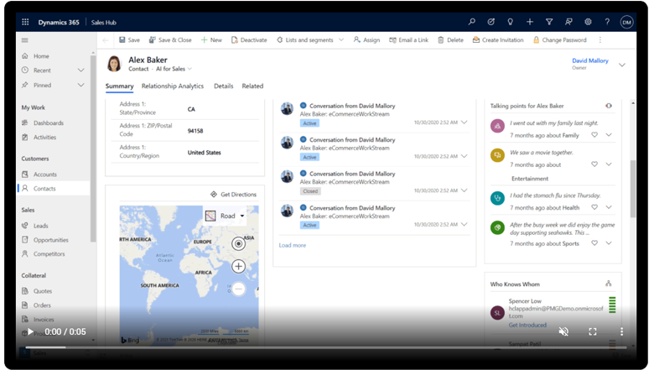Open the chat persona icon in header
649x370 pixels.
[x=569, y=22]
